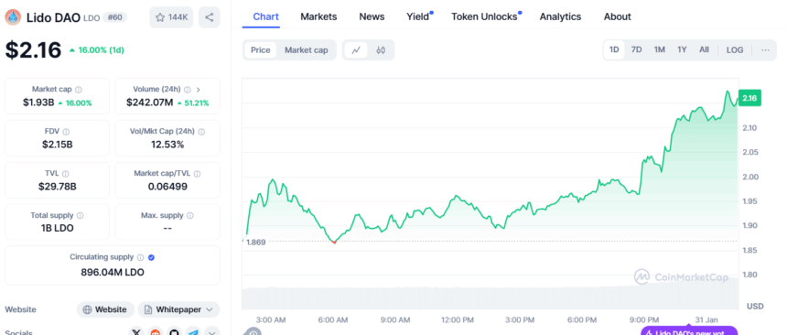Viewport: 787px width, 335px height.
Task: Click the $2.16 price heading
Action: (x=33, y=49)
